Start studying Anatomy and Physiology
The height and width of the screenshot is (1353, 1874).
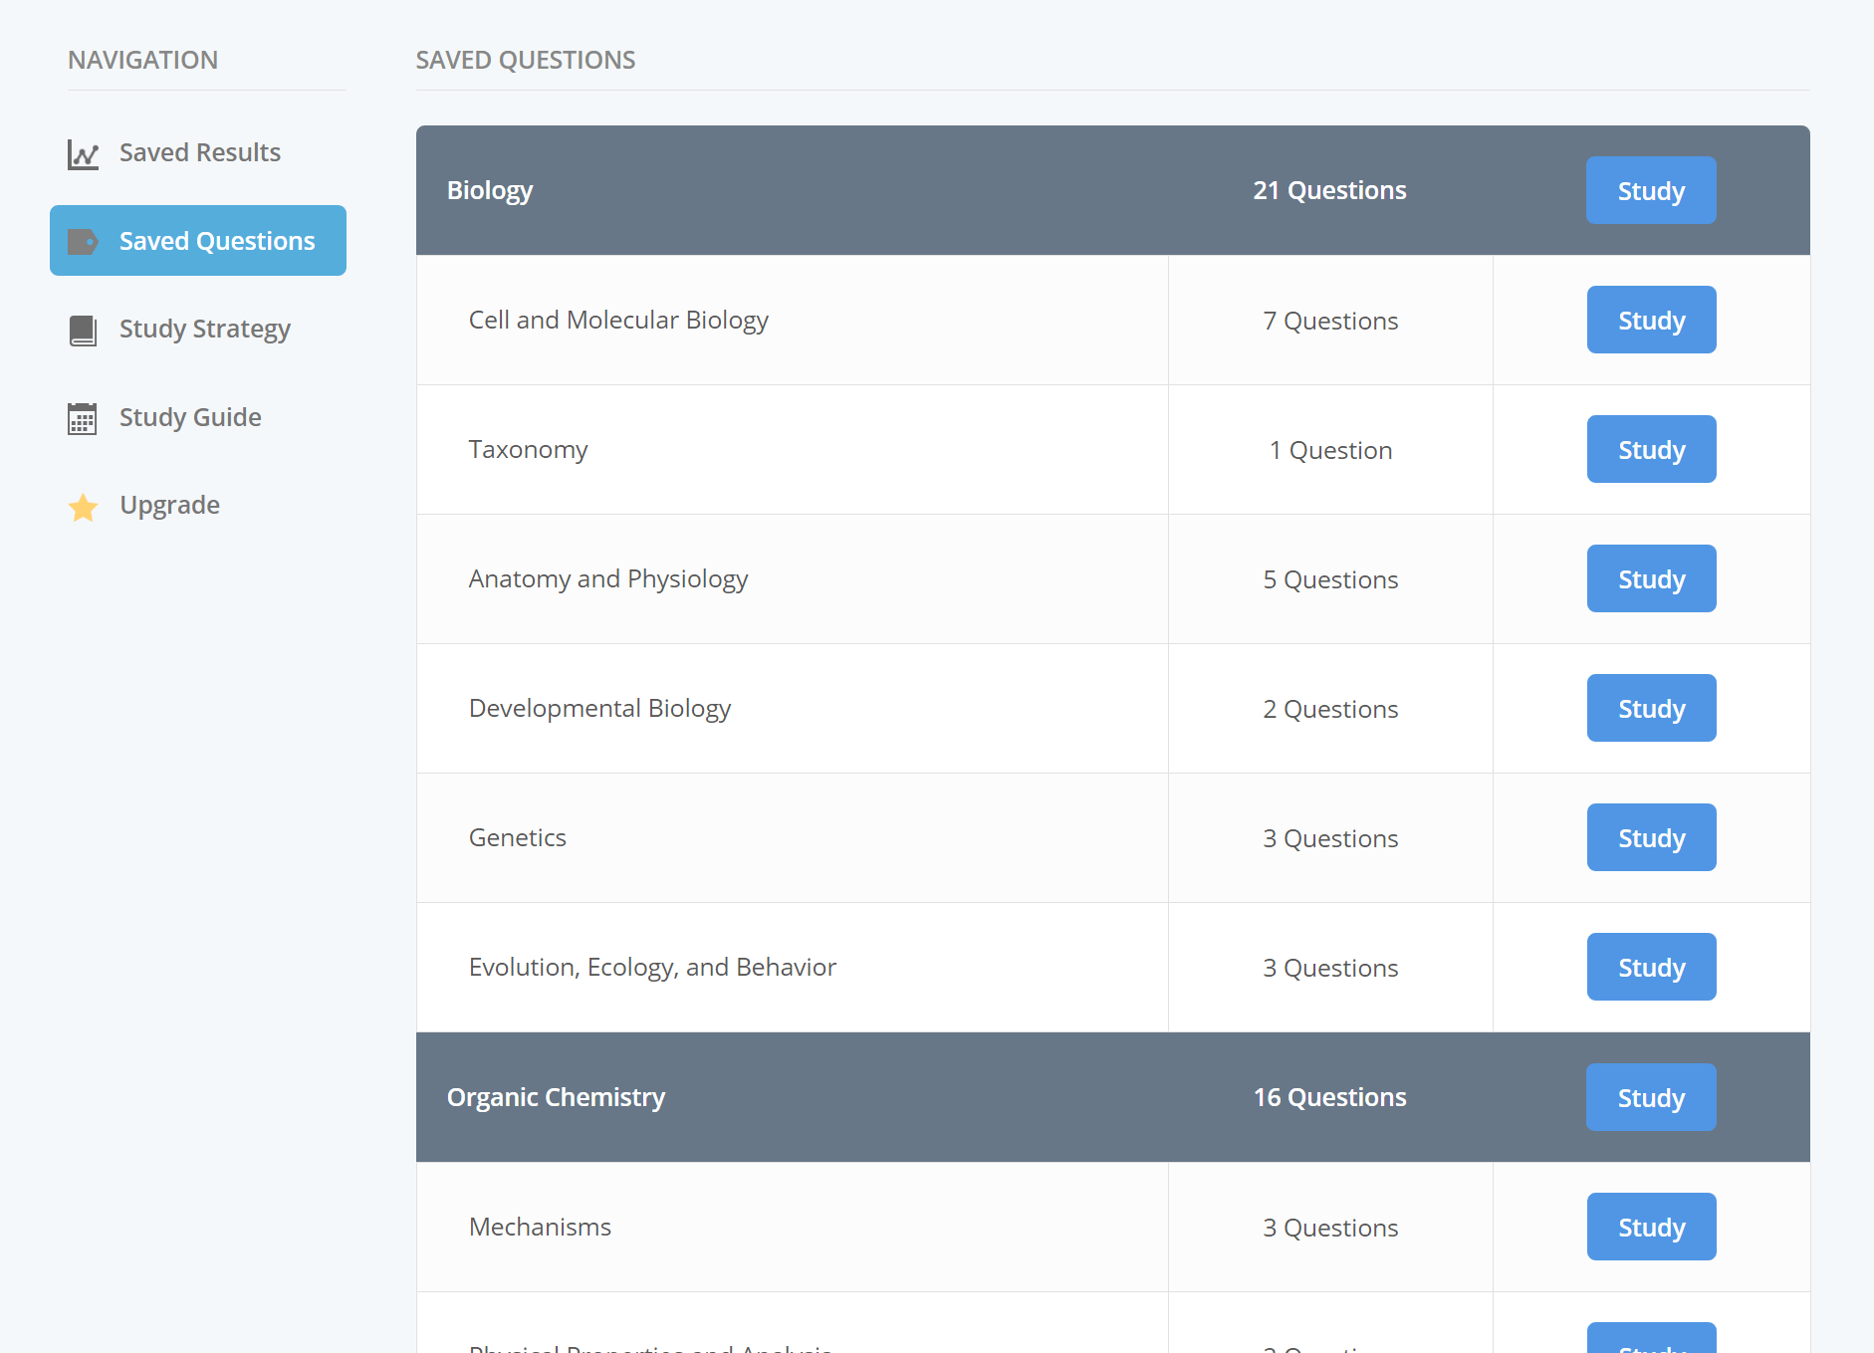[1651, 578]
